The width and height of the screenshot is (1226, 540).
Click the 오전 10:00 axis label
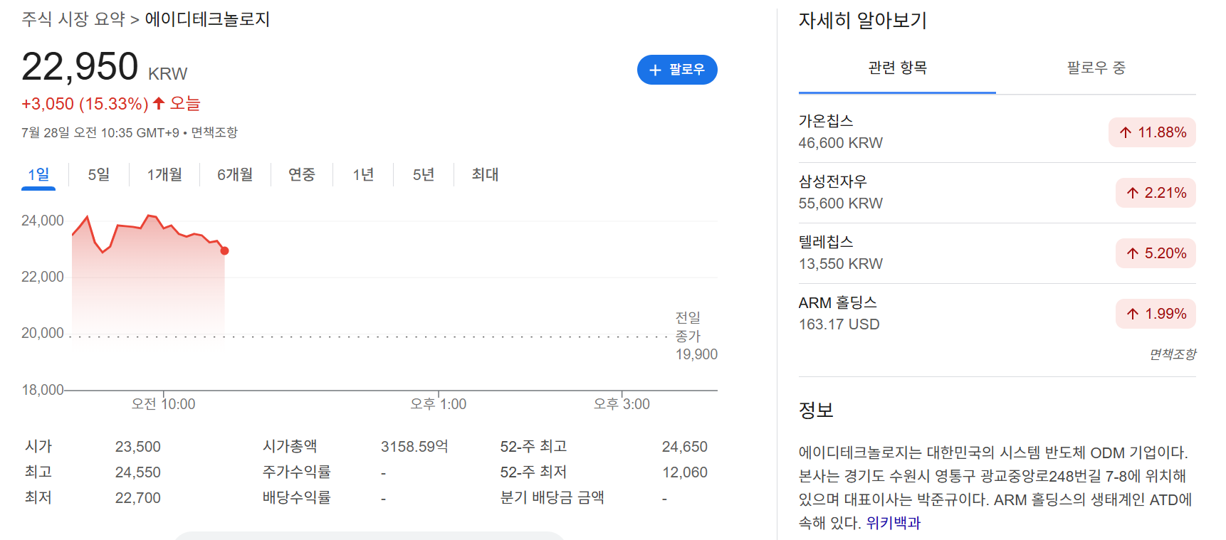pyautogui.click(x=163, y=404)
